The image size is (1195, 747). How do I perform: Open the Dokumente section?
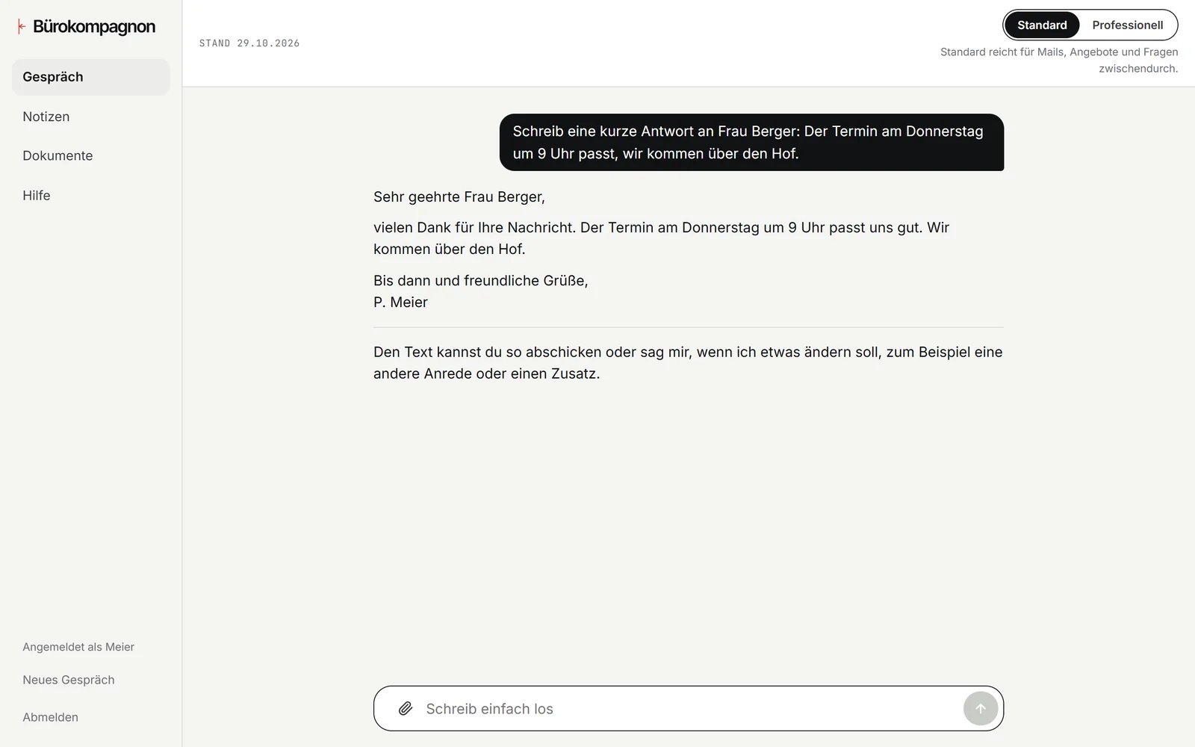tap(91, 155)
